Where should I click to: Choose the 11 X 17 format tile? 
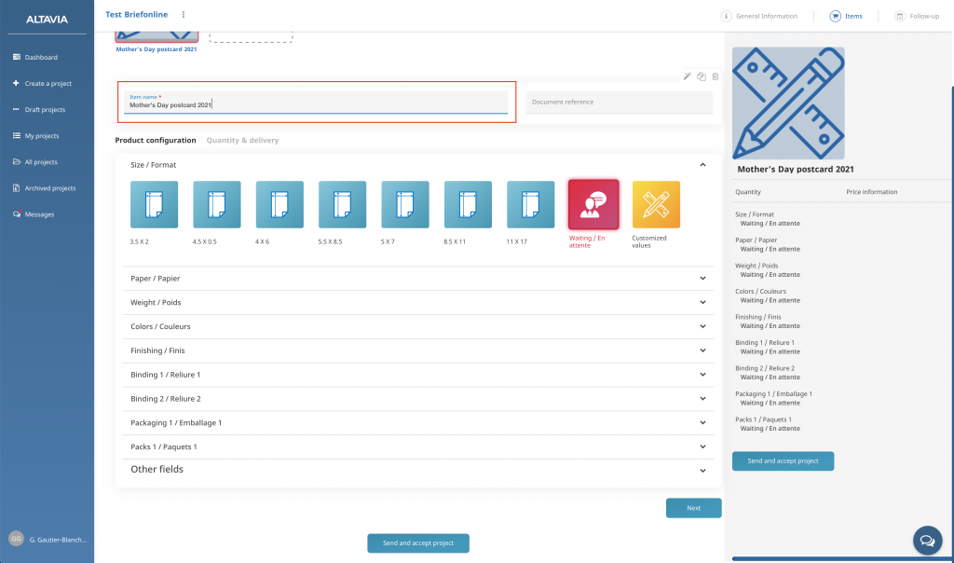click(530, 205)
